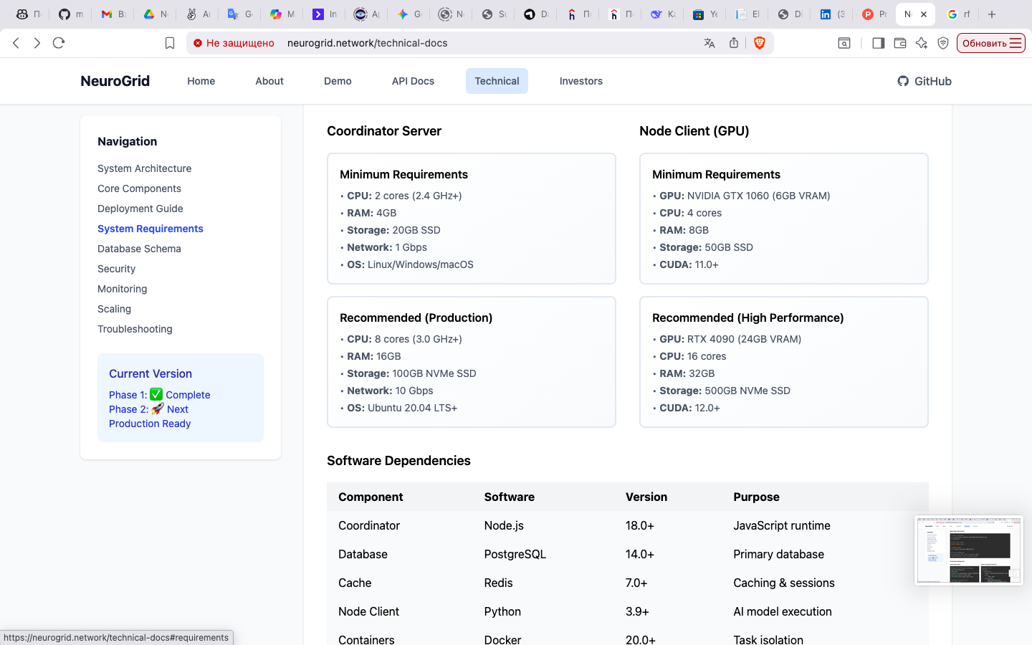Reload the page with refresh icon
This screenshot has height=645, width=1032.
click(59, 43)
